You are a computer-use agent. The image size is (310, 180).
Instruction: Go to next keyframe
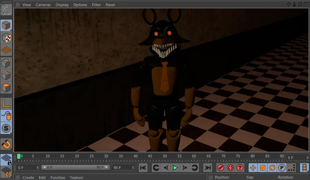[194, 168]
